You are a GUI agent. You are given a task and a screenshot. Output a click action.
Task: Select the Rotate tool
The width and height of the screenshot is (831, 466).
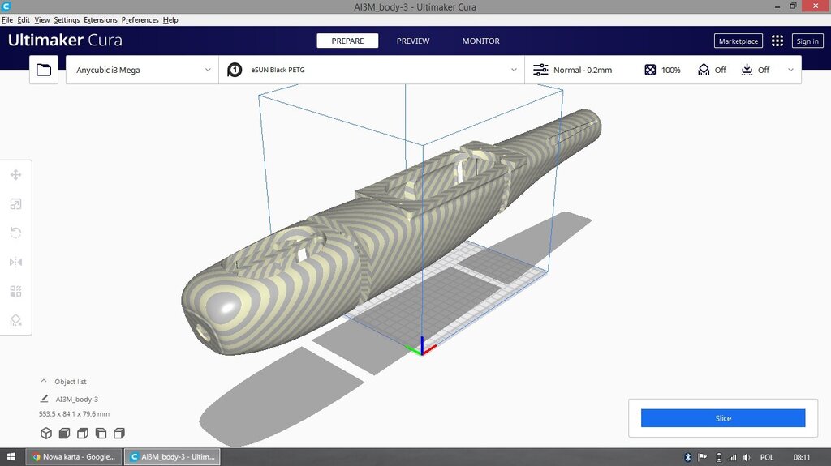point(15,233)
